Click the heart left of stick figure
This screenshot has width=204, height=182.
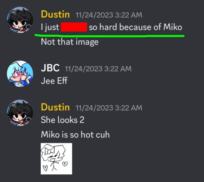(x=45, y=168)
